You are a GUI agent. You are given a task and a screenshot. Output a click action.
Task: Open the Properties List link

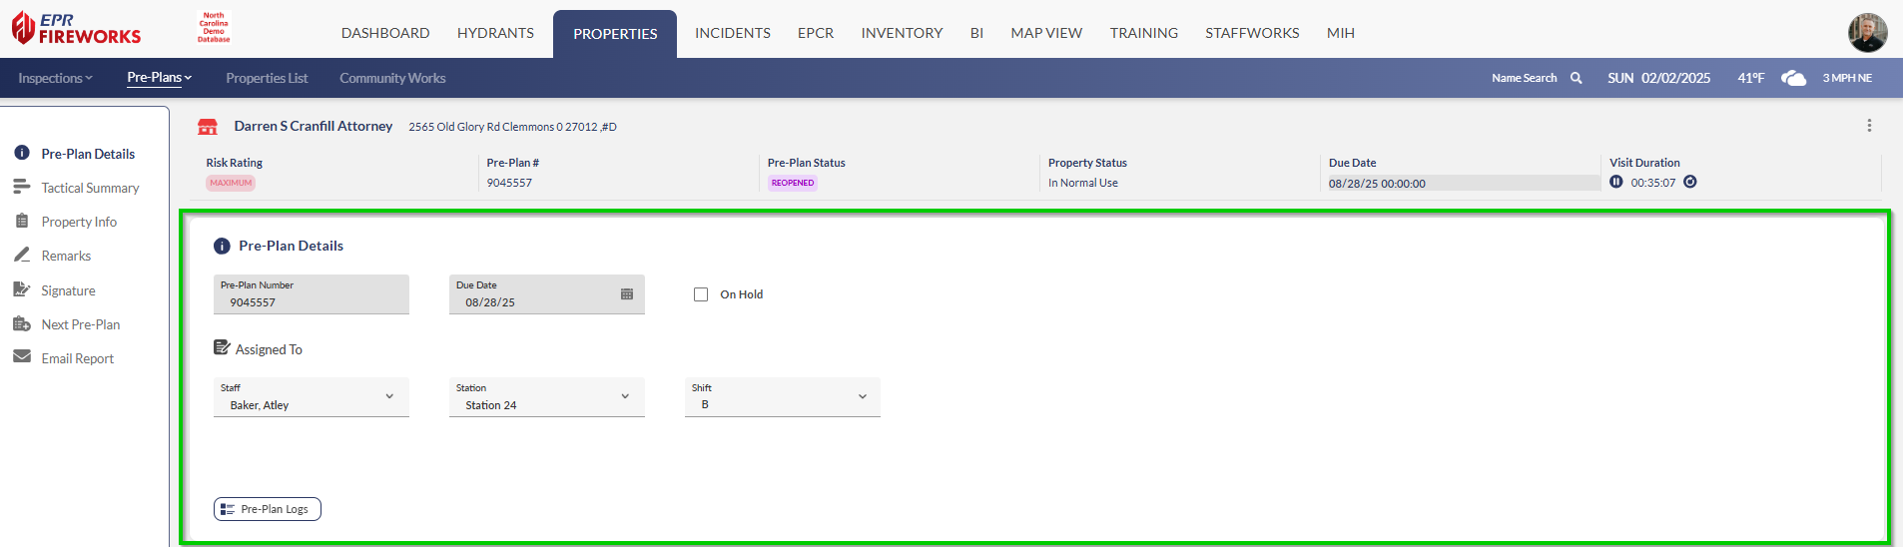coord(267,78)
